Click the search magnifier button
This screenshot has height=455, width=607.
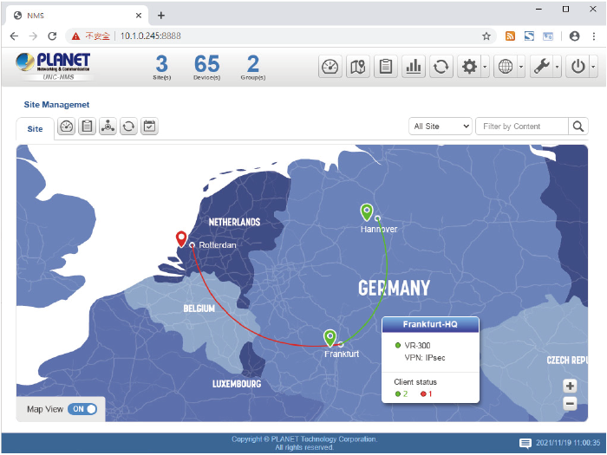pyautogui.click(x=578, y=127)
